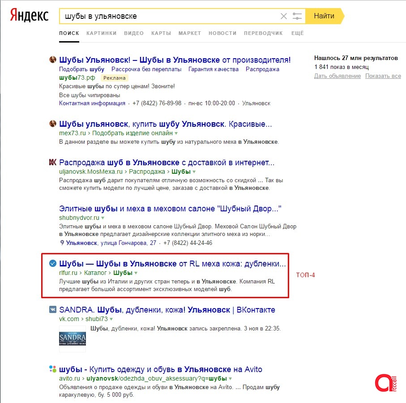Viewport: 406px width, 403px height.
Task: Click the Яндекс logo
Action: (x=29, y=16)
